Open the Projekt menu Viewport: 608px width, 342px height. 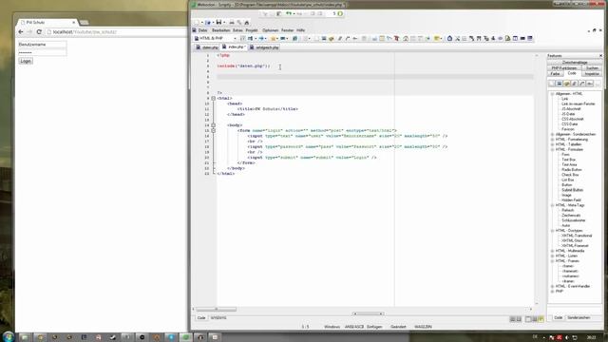tap(252, 30)
